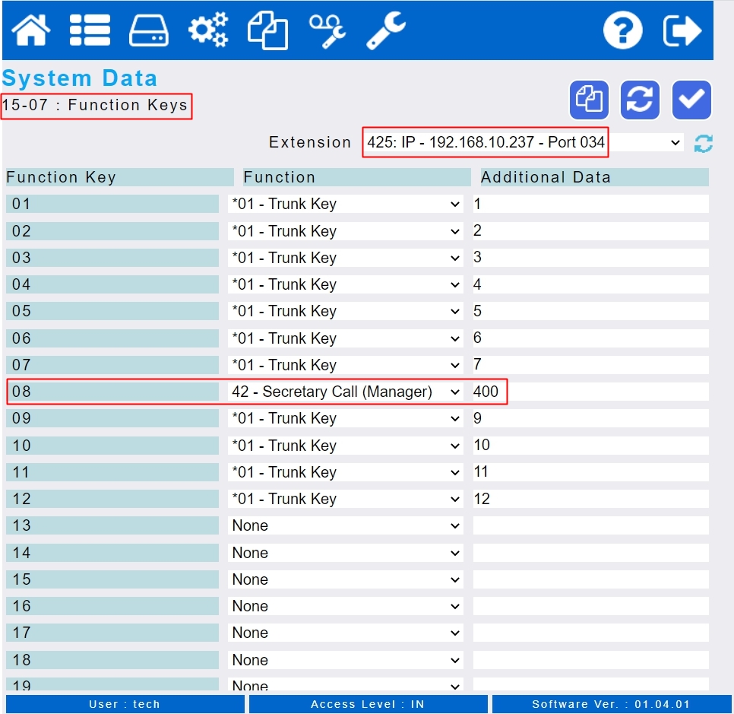Click Software Ver. : 01.04.01 status

(612, 704)
